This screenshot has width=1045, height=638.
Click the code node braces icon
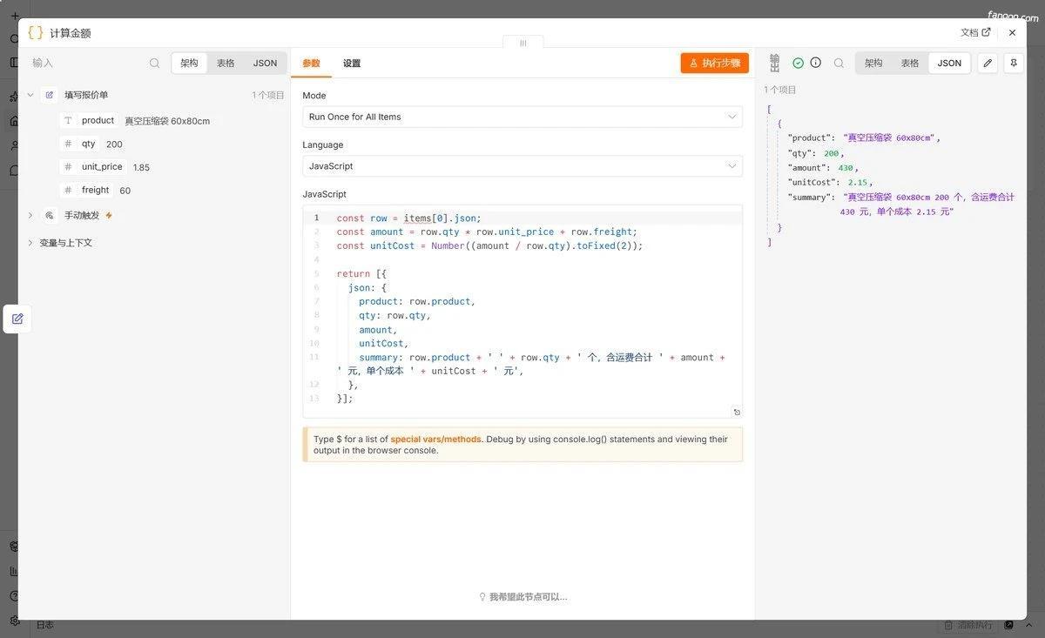click(35, 32)
